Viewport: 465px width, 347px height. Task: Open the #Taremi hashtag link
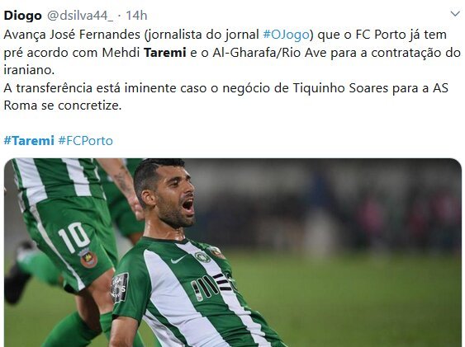29,140
